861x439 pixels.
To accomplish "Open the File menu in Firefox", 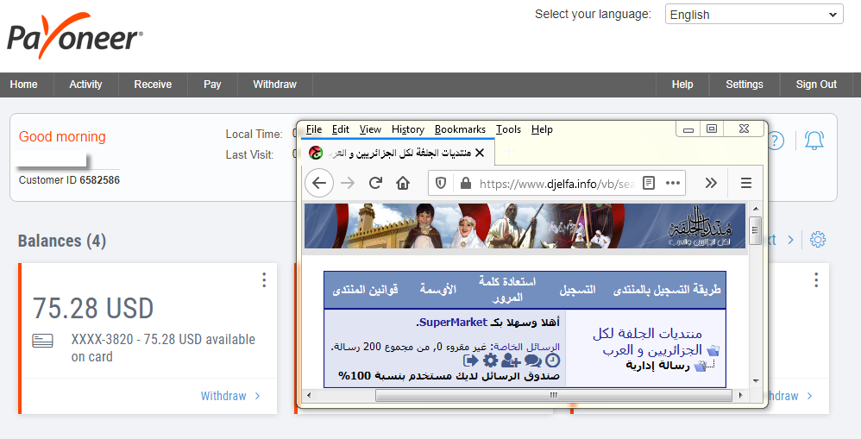I will point(314,129).
